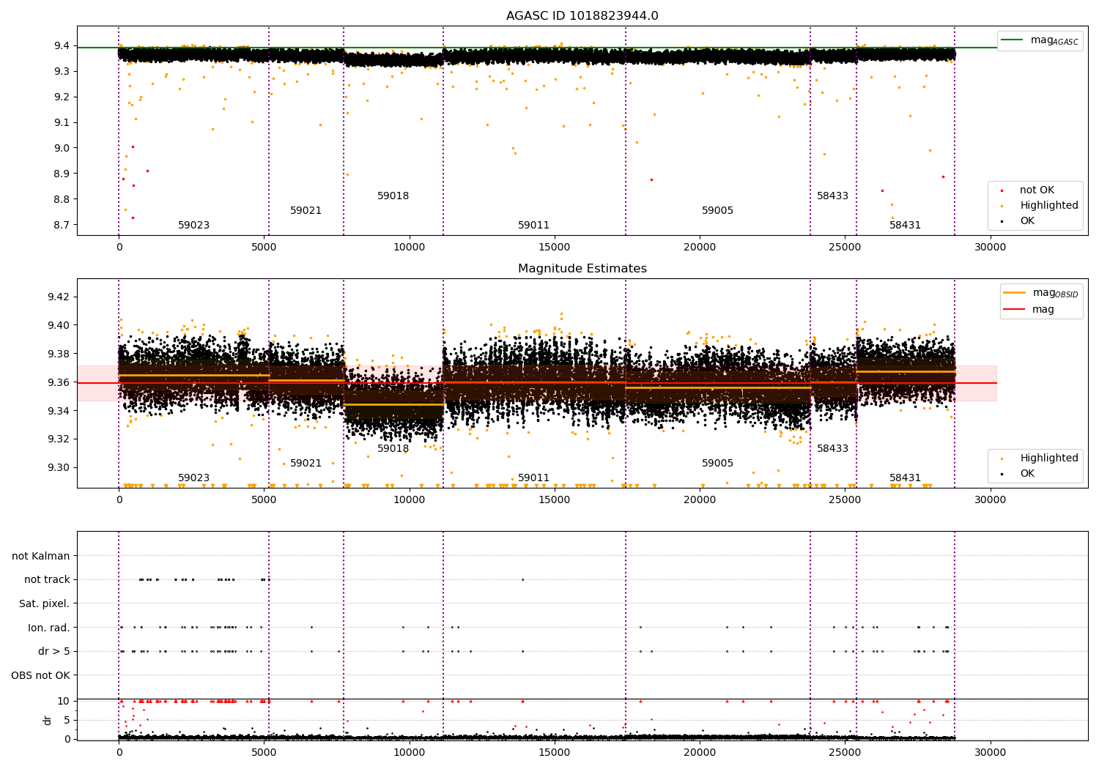Image resolution: width=1099 pixels, height=769 pixels.
Task: Click the green mag AGASC legend line
Action: click(1012, 40)
